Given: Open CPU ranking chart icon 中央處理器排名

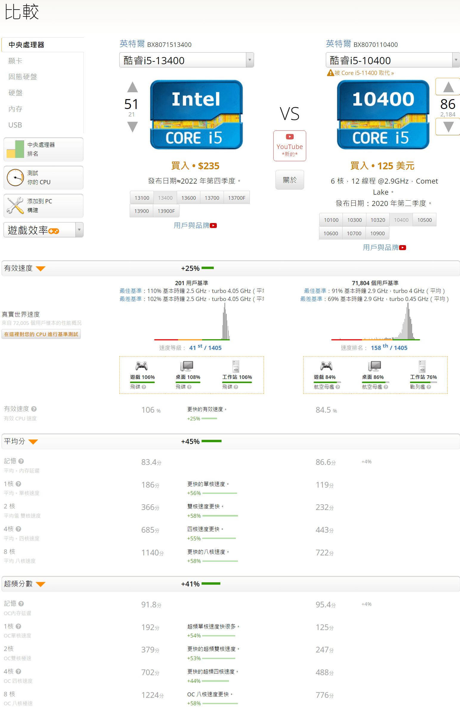Looking at the screenshot, I should point(15,149).
